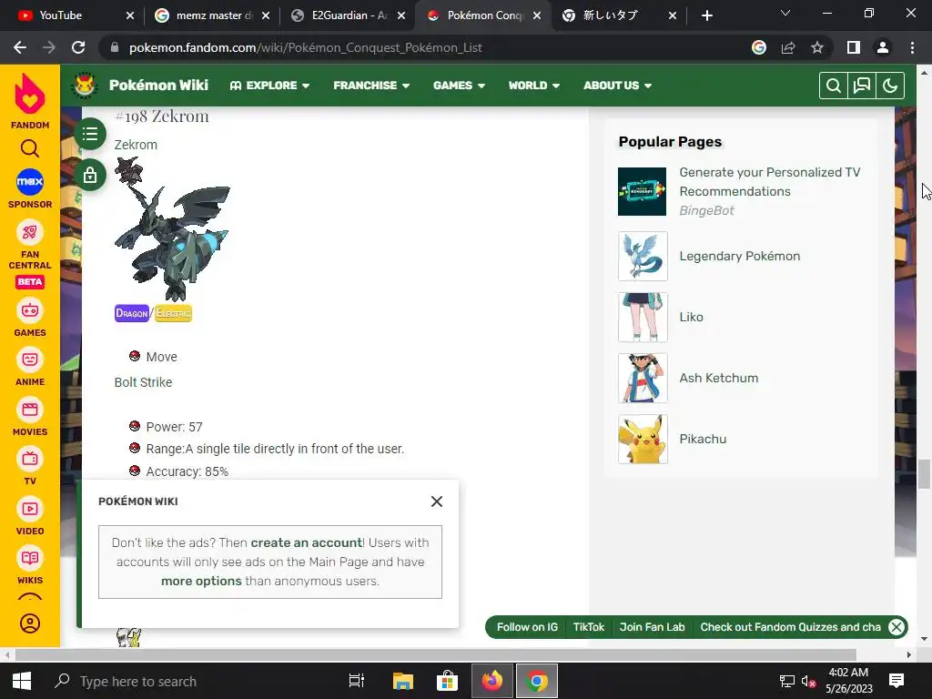Expand the Explore dropdown menu
This screenshot has height=699, width=932.
tap(269, 86)
